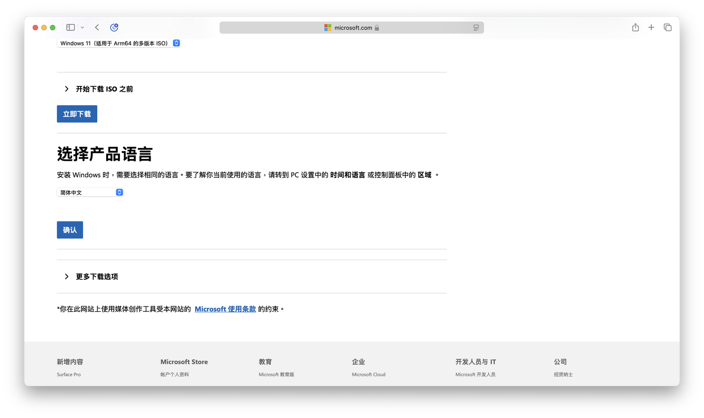Click the 教育 footer heading
The height and width of the screenshot is (418, 704).
pos(265,362)
